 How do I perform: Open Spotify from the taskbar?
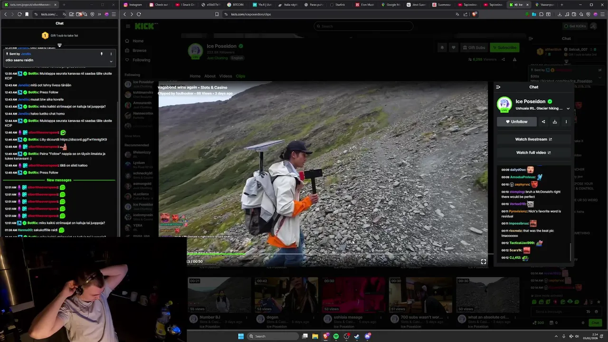[x=336, y=336]
